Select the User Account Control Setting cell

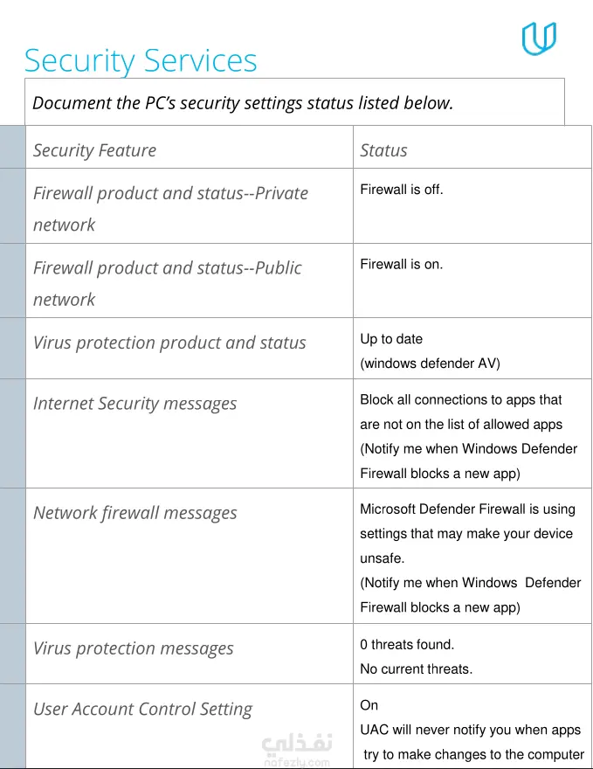(142, 710)
